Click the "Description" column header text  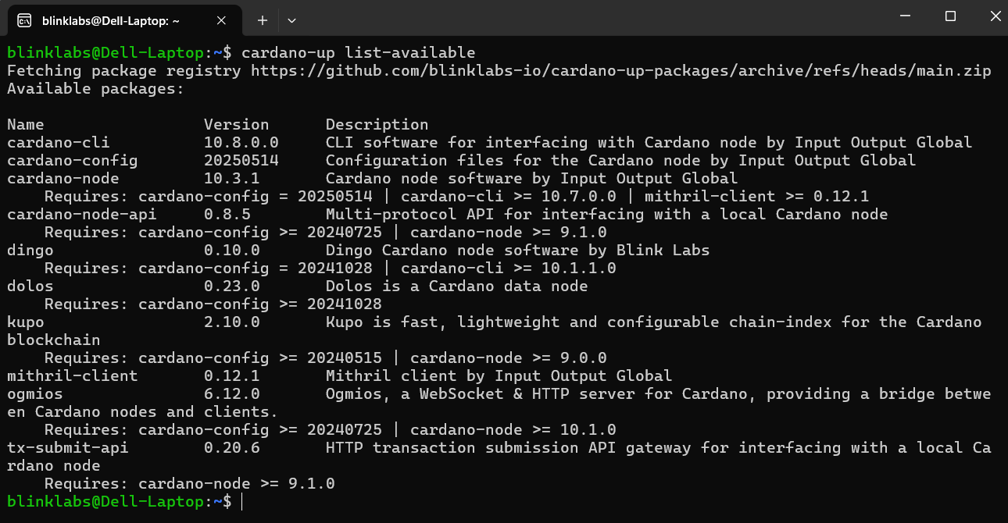click(377, 125)
